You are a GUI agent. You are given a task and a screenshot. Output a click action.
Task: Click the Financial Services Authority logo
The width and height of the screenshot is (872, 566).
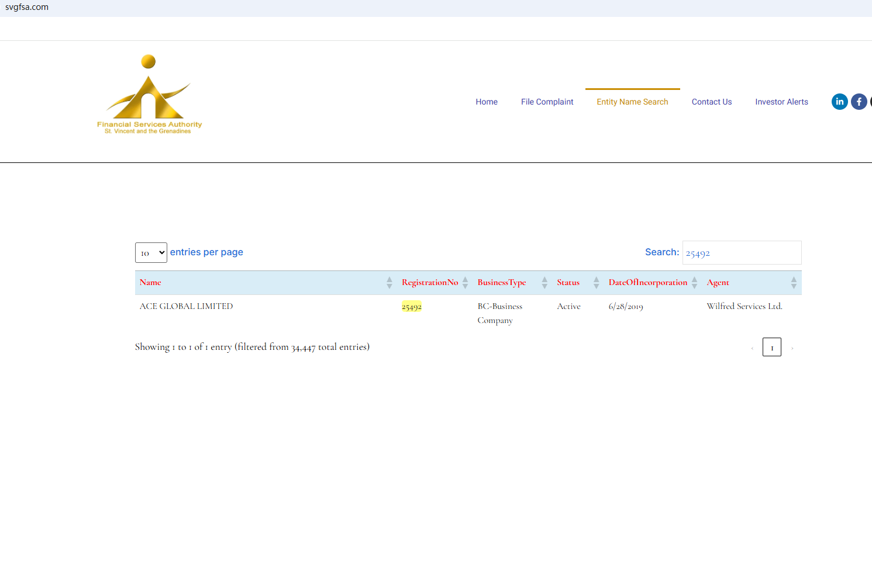pos(149,95)
